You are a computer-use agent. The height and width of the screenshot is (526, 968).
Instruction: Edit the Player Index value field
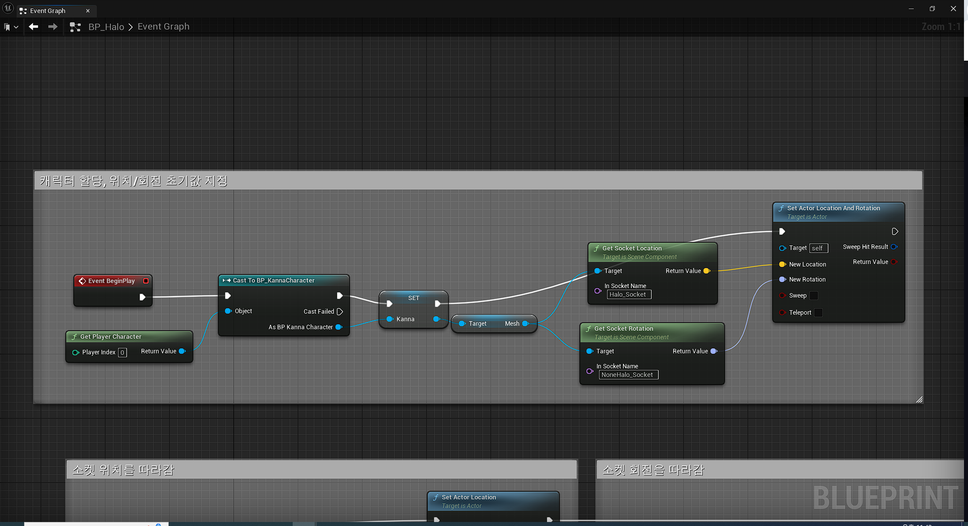[122, 352]
